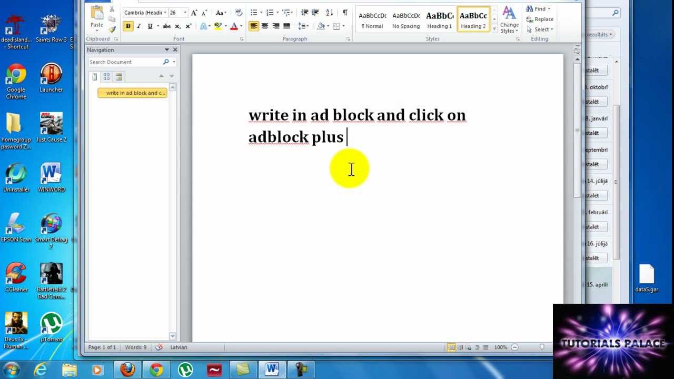The width and height of the screenshot is (674, 379).
Task: Click the Paste clipboard icon
Action: coord(97,13)
